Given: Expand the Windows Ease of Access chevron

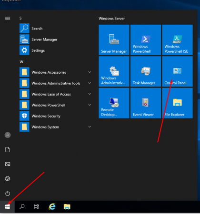Looking at the screenshot, I should tap(90, 94).
